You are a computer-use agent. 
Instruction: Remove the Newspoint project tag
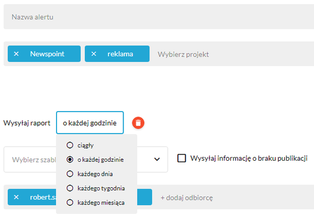coord(16,54)
